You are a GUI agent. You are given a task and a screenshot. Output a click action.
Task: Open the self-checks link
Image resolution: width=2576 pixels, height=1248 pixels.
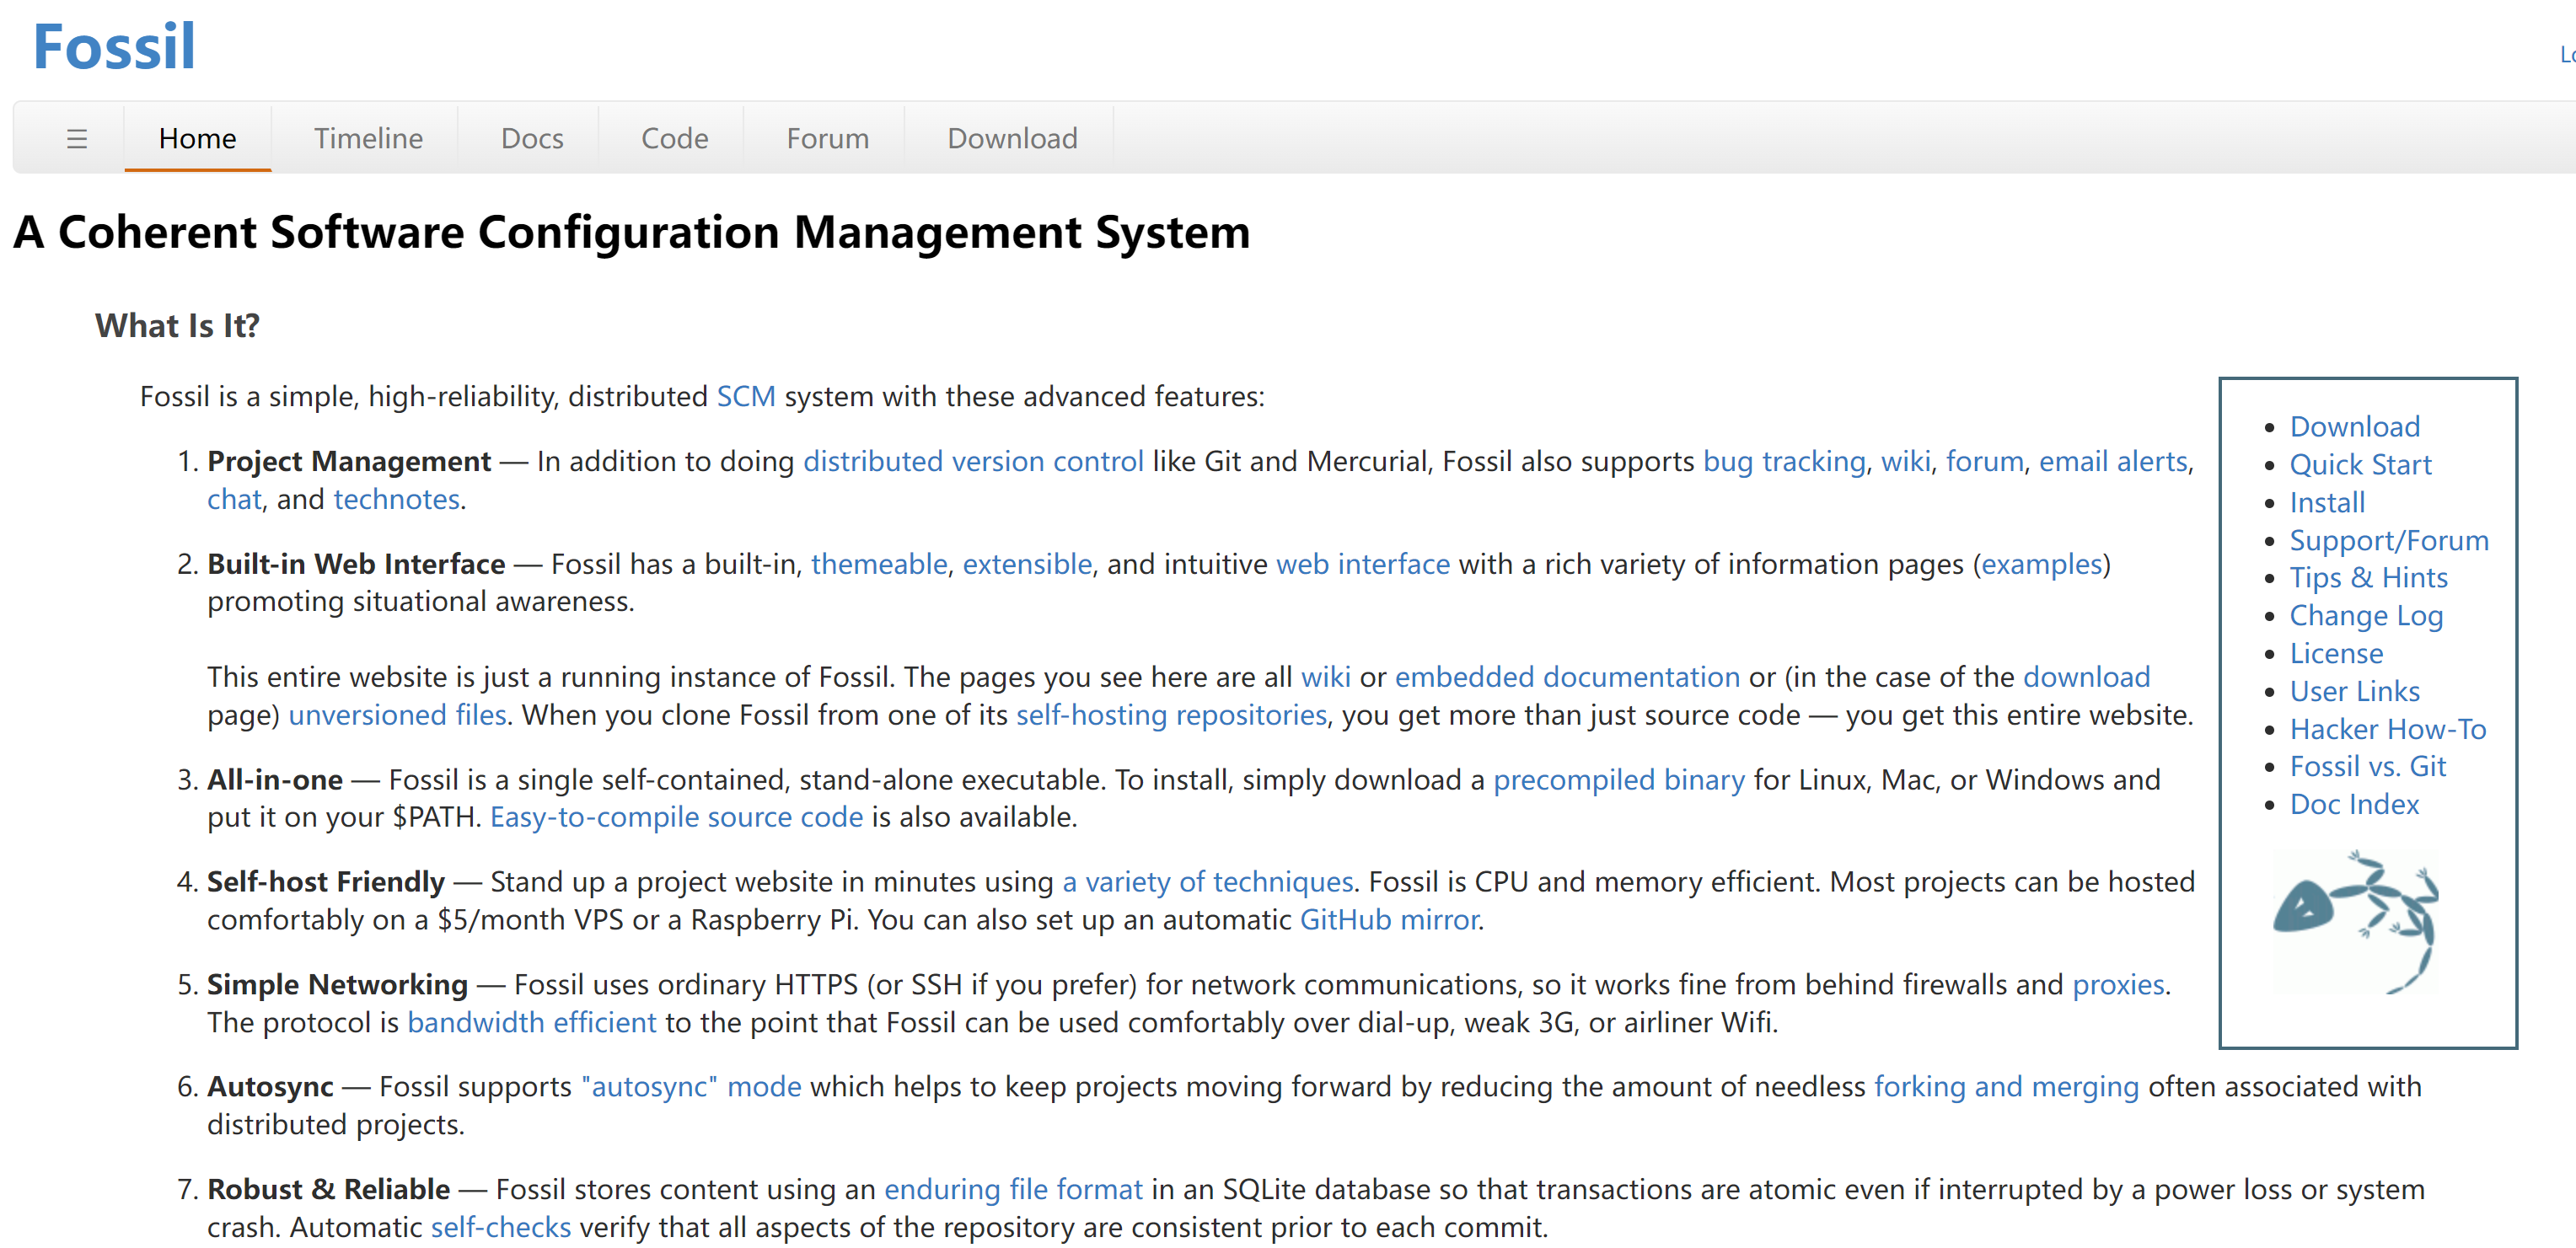[x=500, y=1228]
